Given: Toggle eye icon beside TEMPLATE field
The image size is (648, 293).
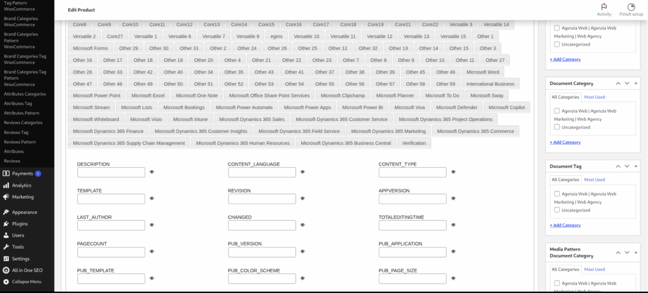Looking at the screenshot, I should (x=152, y=198).
